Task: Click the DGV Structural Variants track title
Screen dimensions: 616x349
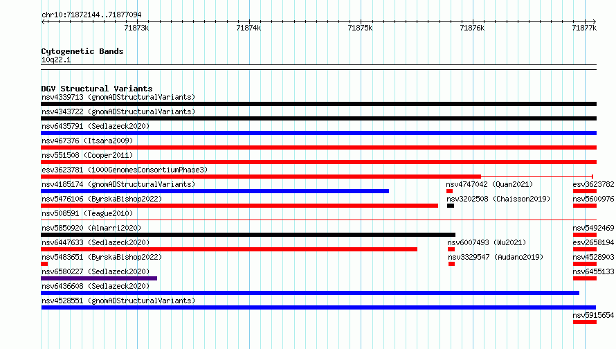Action: (x=97, y=89)
